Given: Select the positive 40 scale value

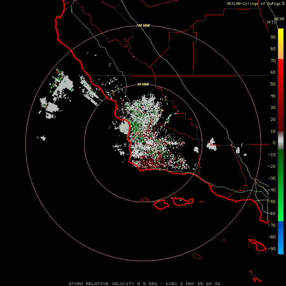Looking at the screenshot, I should (x=273, y=96).
